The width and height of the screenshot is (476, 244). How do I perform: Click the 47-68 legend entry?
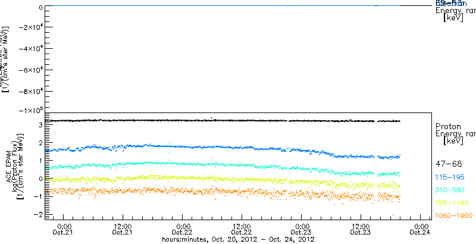pos(449,164)
